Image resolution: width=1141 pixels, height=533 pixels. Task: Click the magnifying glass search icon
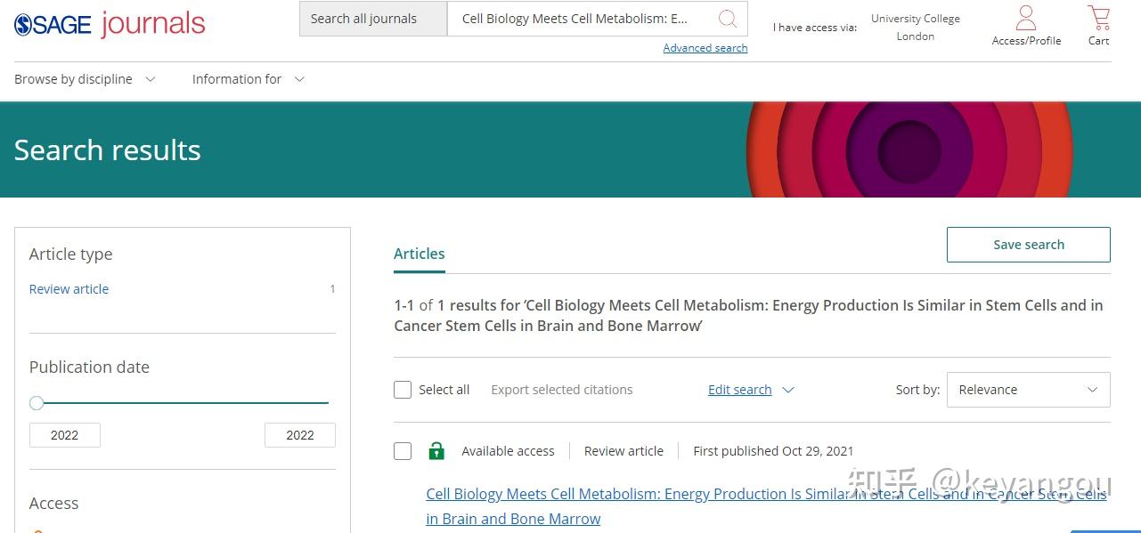pos(728,19)
